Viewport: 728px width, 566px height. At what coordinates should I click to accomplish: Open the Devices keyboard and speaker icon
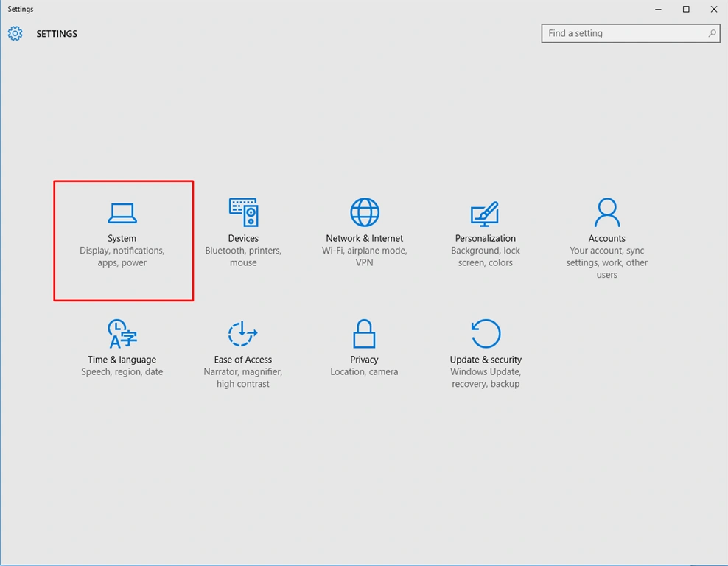tap(244, 212)
